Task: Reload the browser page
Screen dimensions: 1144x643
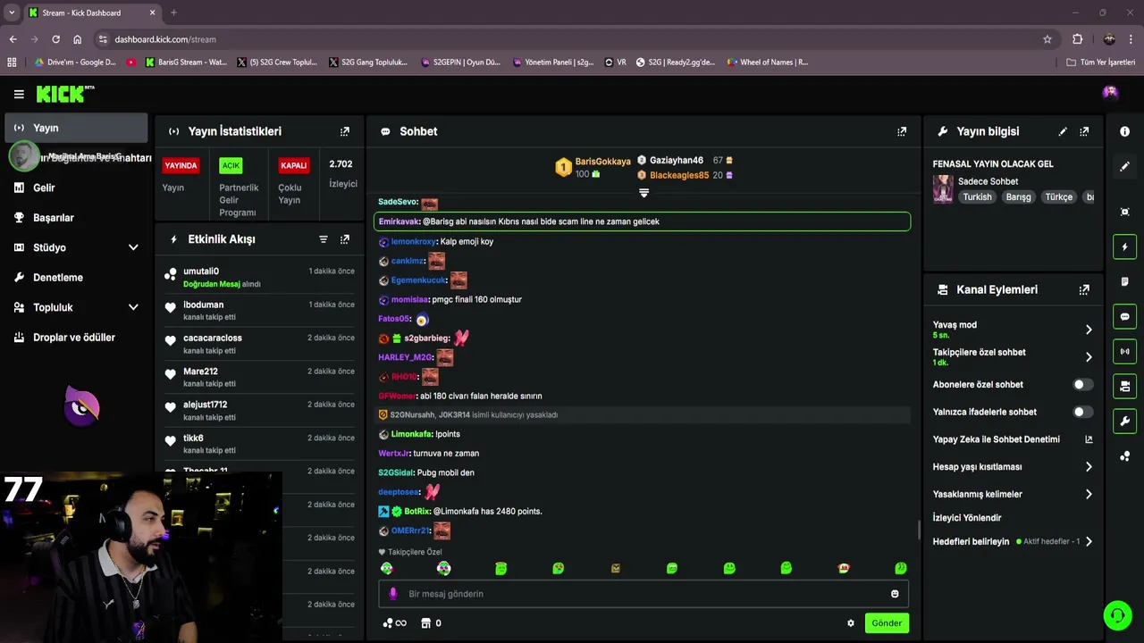Action: click(x=55, y=39)
